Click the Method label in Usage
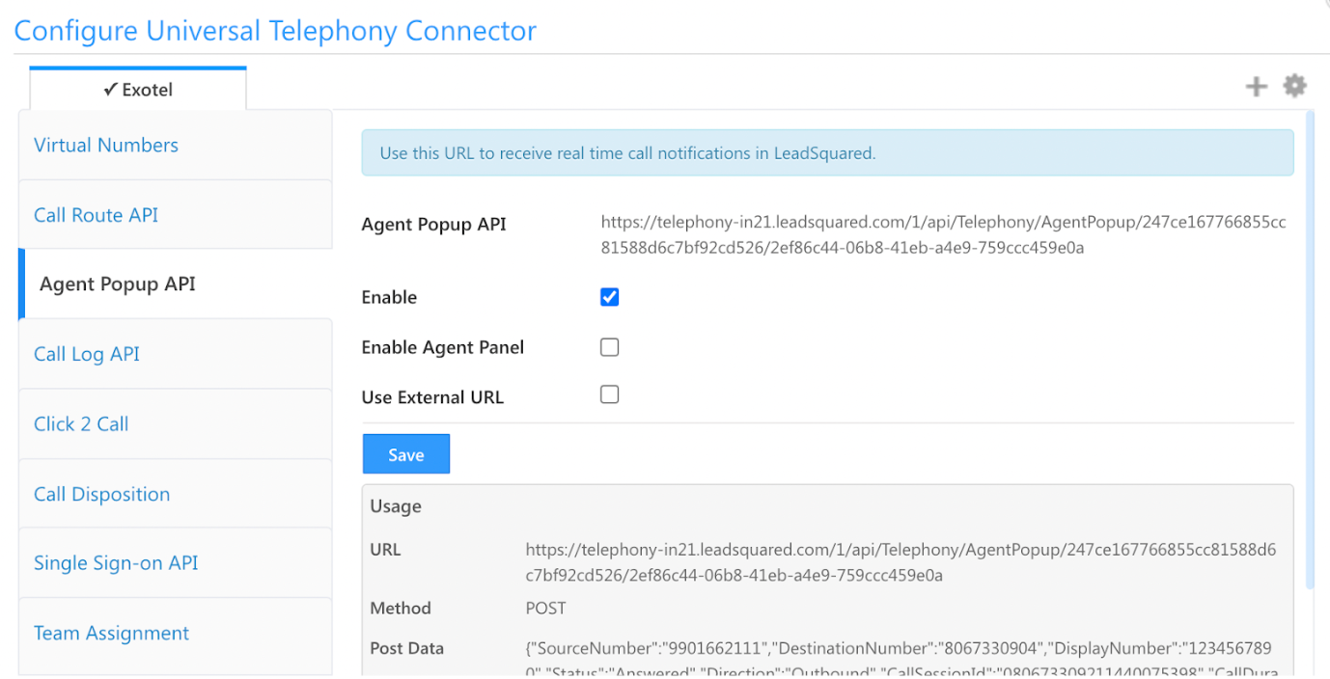The width and height of the screenshot is (1330, 679). pos(400,609)
